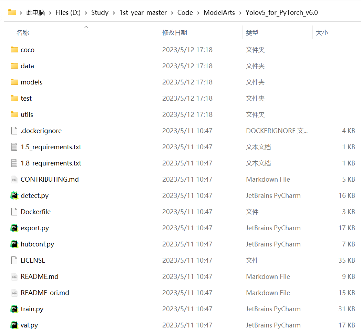361x334 pixels.
Task: Expand the chevron after Study in the breadcrumb
Action: pyautogui.click(x=114, y=13)
